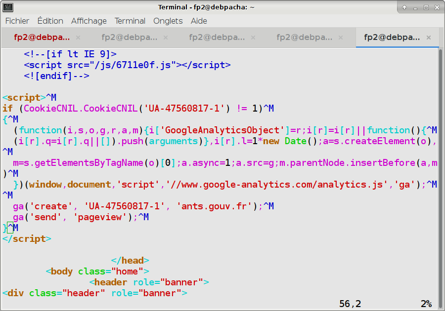The width and height of the screenshot is (445, 311).
Task: Close the Terminal window
Action: pos(437,7)
